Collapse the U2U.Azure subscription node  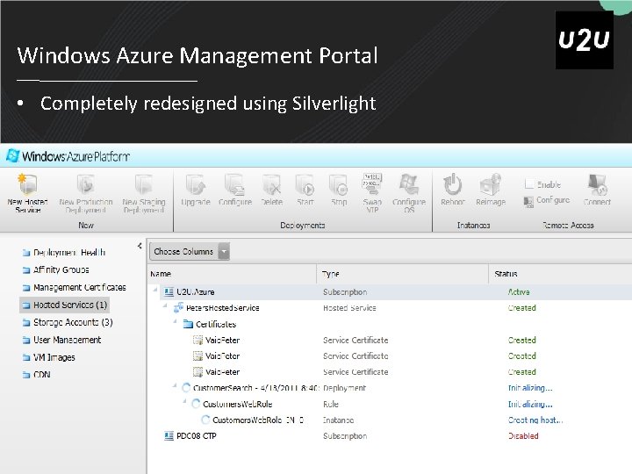(155, 290)
